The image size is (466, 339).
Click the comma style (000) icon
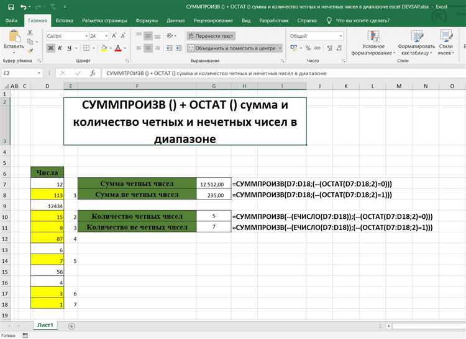(x=318, y=48)
